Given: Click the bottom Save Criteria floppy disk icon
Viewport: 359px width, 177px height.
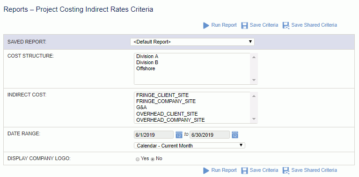Looking at the screenshot, I should (x=244, y=170).
